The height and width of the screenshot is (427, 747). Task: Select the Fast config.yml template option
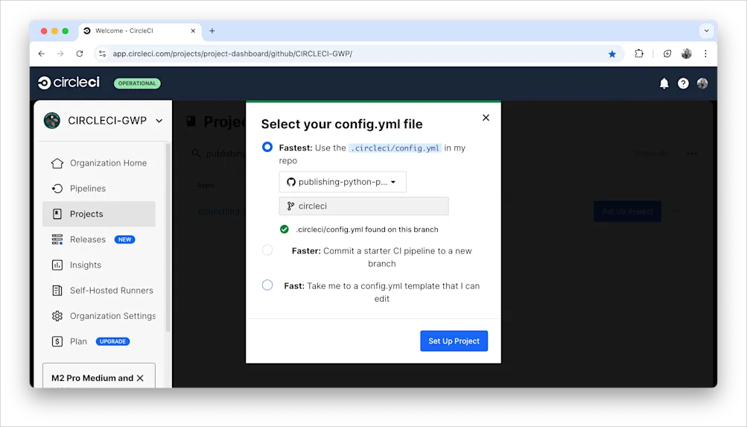(267, 285)
